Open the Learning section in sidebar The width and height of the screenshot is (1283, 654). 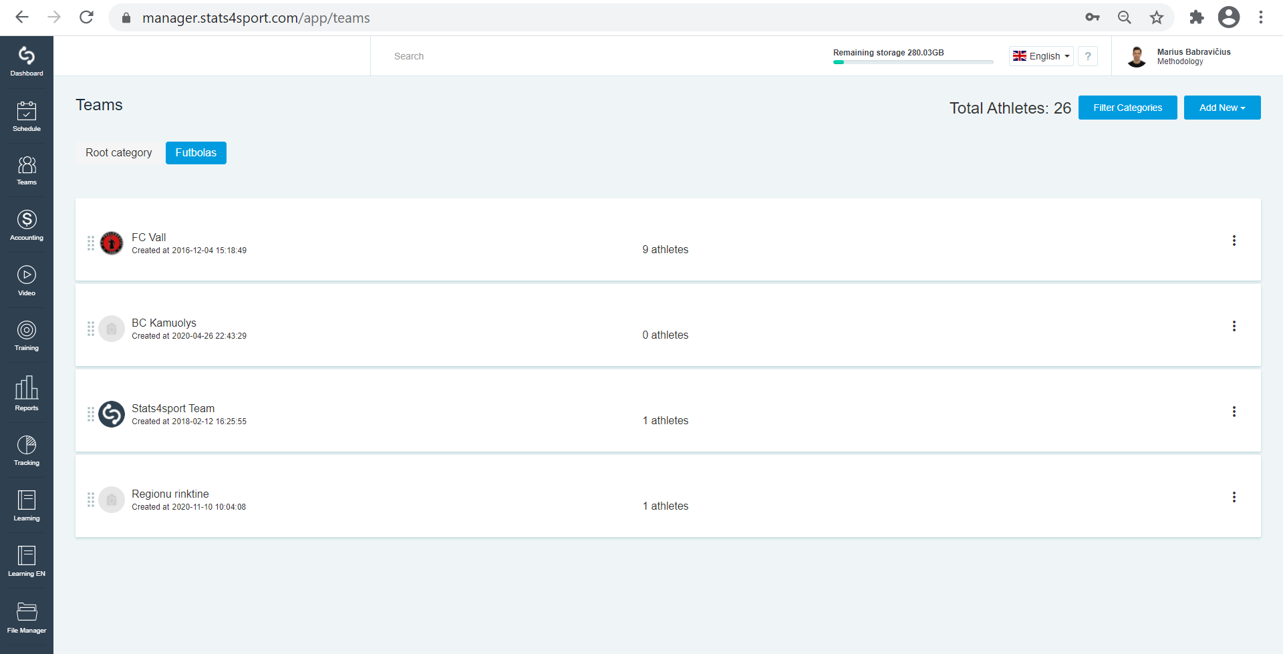[x=27, y=506]
